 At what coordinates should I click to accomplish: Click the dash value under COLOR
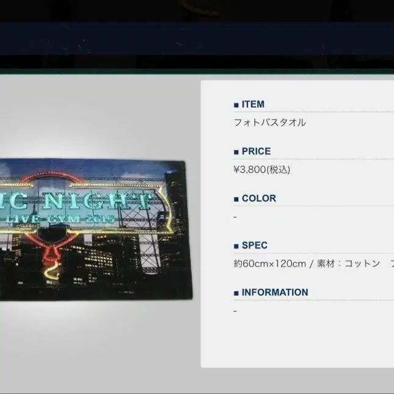(x=235, y=216)
